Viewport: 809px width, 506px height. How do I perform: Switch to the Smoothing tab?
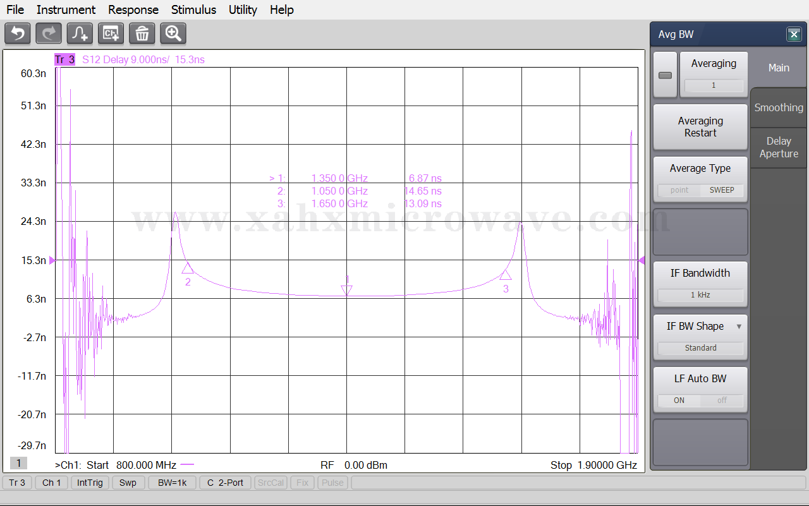tap(779, 107)
